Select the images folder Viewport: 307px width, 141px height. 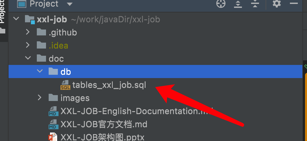75,98
